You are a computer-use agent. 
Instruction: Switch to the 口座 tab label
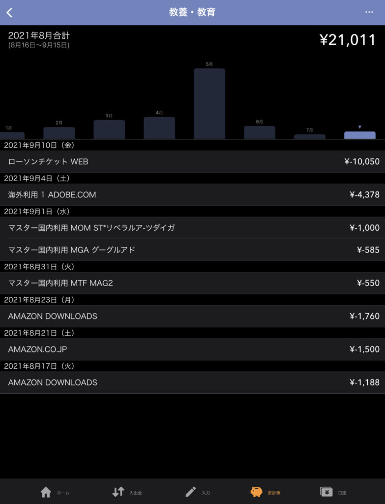342,493
